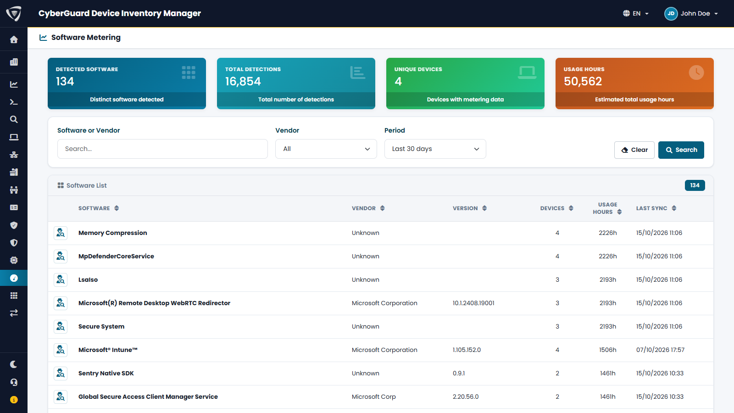Select Global Secure Access Client Manager Service
Screen dimensions: 734x413
tap(148, 397)
